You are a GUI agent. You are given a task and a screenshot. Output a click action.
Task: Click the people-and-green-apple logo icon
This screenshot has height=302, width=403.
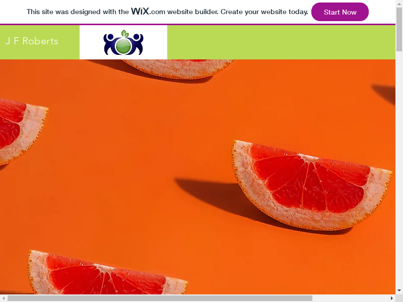point(123,42)
